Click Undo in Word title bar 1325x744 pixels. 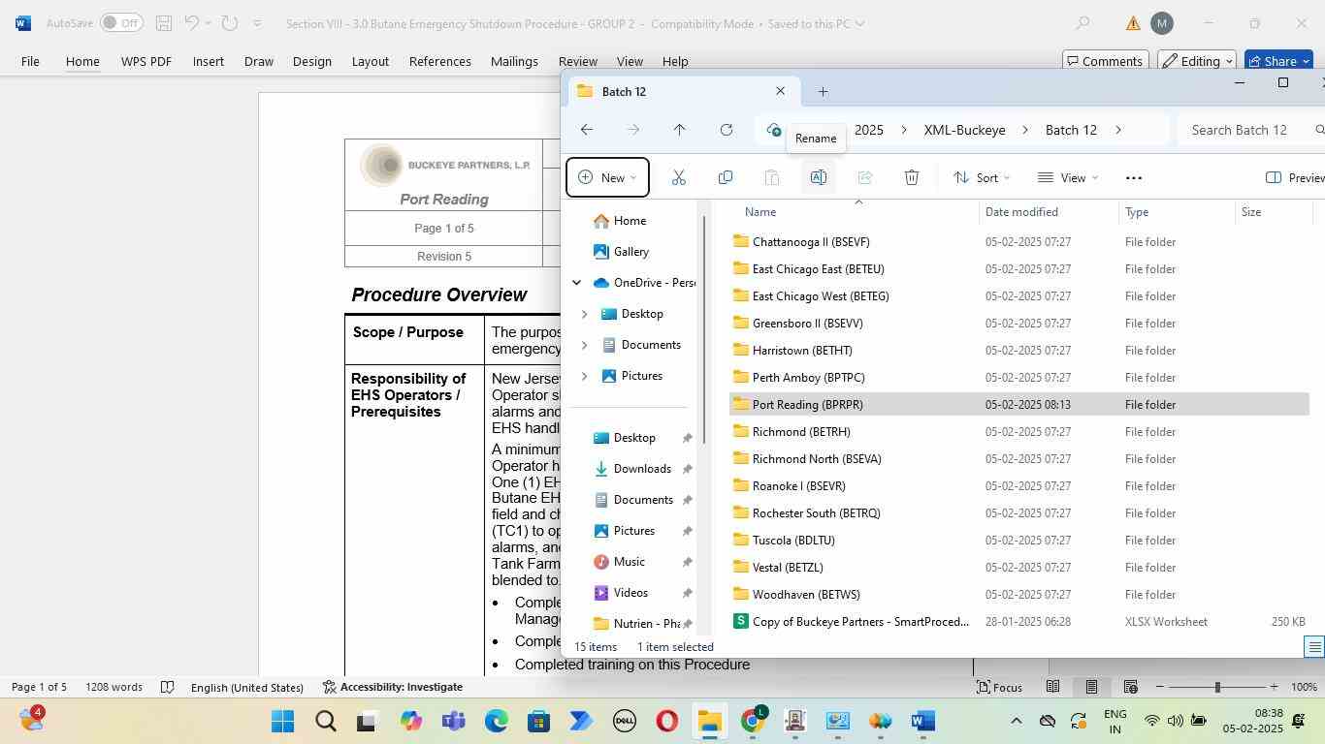click(192, 23)
